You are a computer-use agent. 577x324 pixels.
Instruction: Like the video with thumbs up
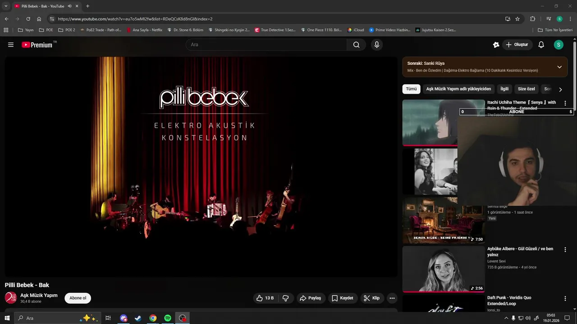coord(265,298)
